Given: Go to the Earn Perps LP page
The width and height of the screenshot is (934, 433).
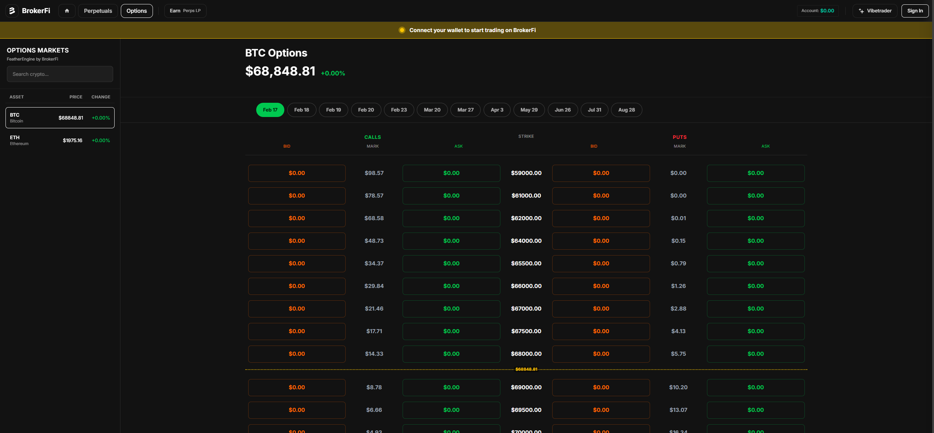Looking at the screenshot, I should 185,11.
